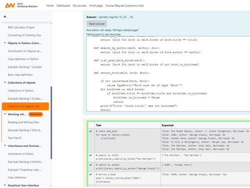Click expected output "['The Martian', 'The Martian']"

coord(181,155)
